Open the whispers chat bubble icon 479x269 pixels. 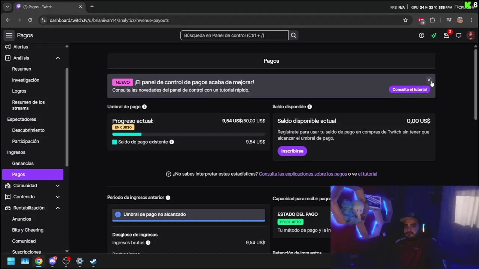459,35
